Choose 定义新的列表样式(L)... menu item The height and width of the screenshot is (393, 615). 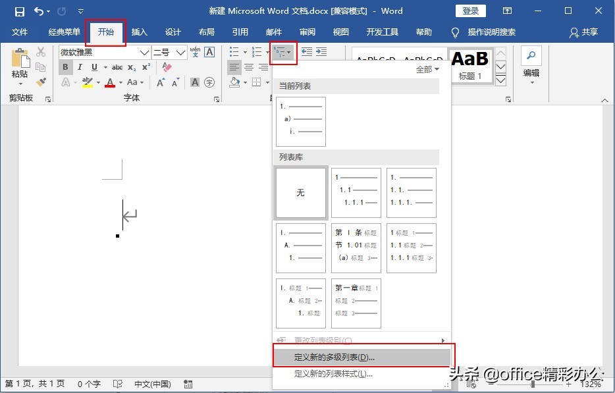361,374
